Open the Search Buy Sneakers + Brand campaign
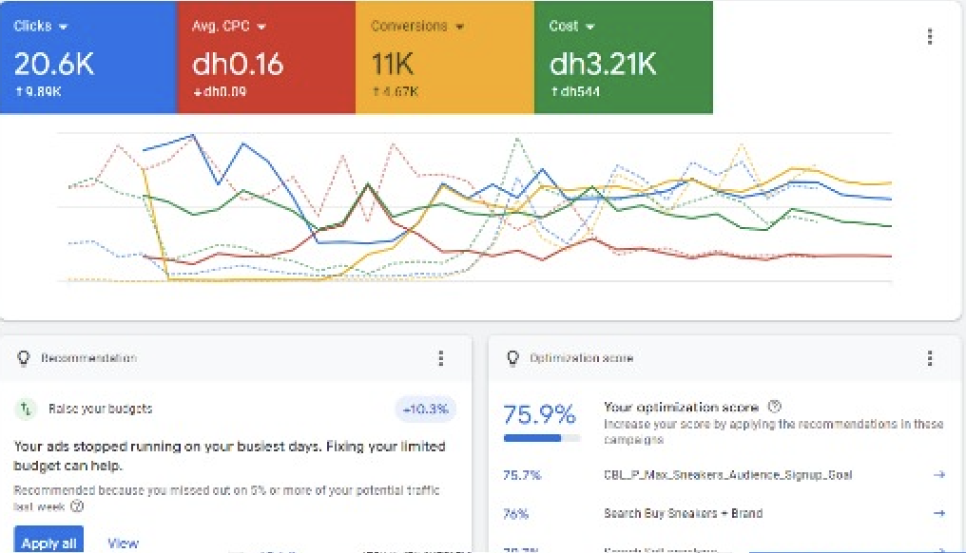 (683, 513)
